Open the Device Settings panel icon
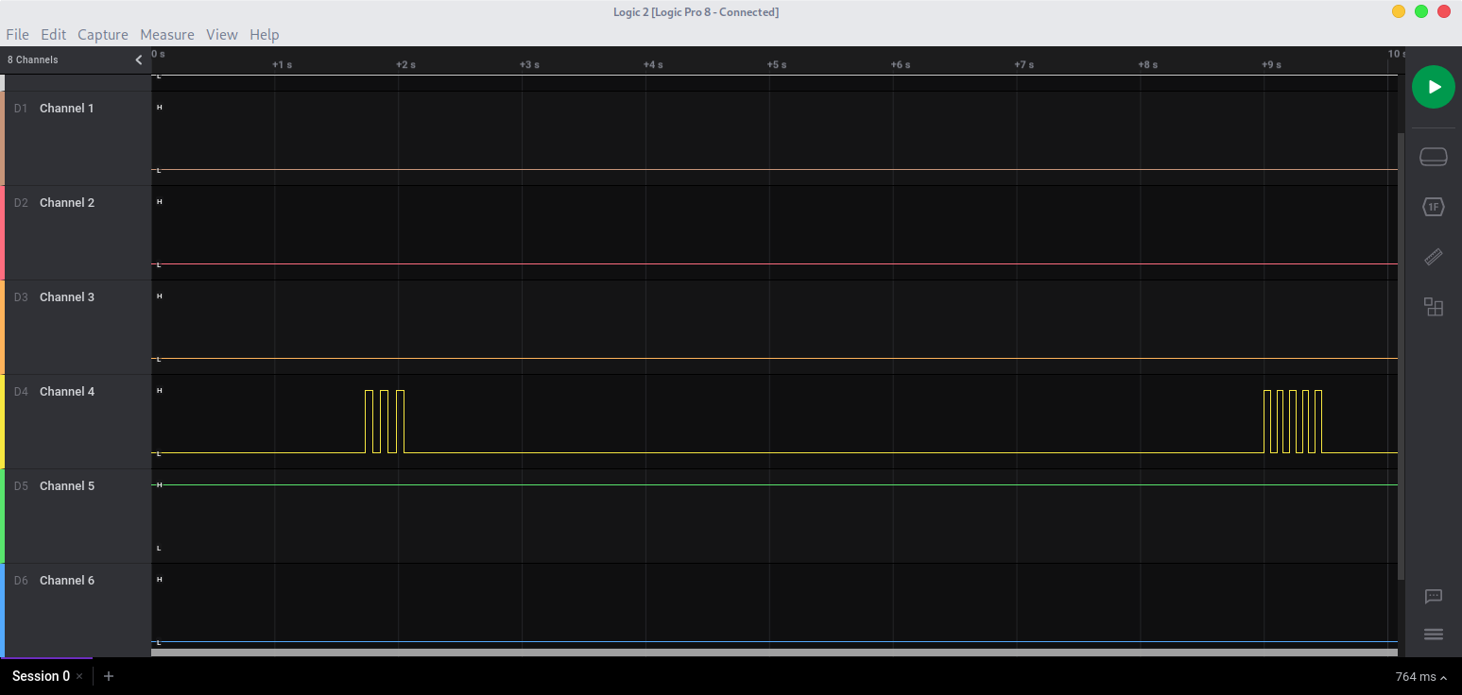This screenshot has width=1462, height=695. [x=1433, y=157]
